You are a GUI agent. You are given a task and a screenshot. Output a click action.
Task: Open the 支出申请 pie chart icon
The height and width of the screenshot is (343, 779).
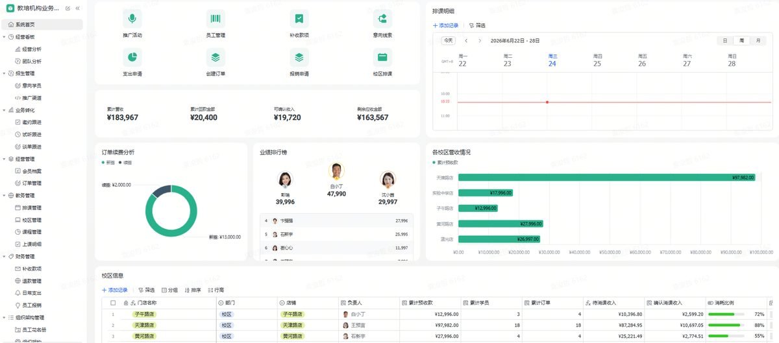(x=132, y=57)
